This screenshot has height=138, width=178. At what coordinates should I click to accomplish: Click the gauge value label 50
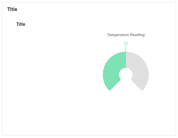tap(126, 43)
